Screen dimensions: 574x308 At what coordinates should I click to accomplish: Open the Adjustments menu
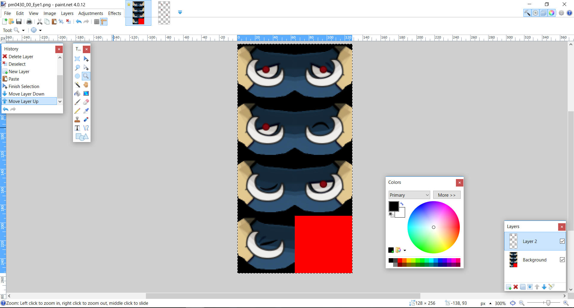point(91,13)
